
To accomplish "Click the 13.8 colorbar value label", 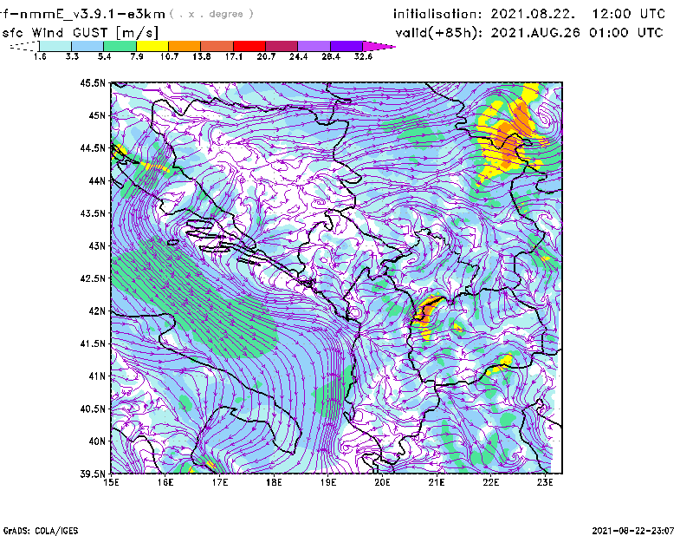I will [202, 56].
